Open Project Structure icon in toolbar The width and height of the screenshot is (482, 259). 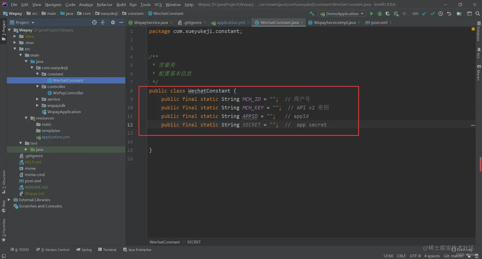pos(459,14)
